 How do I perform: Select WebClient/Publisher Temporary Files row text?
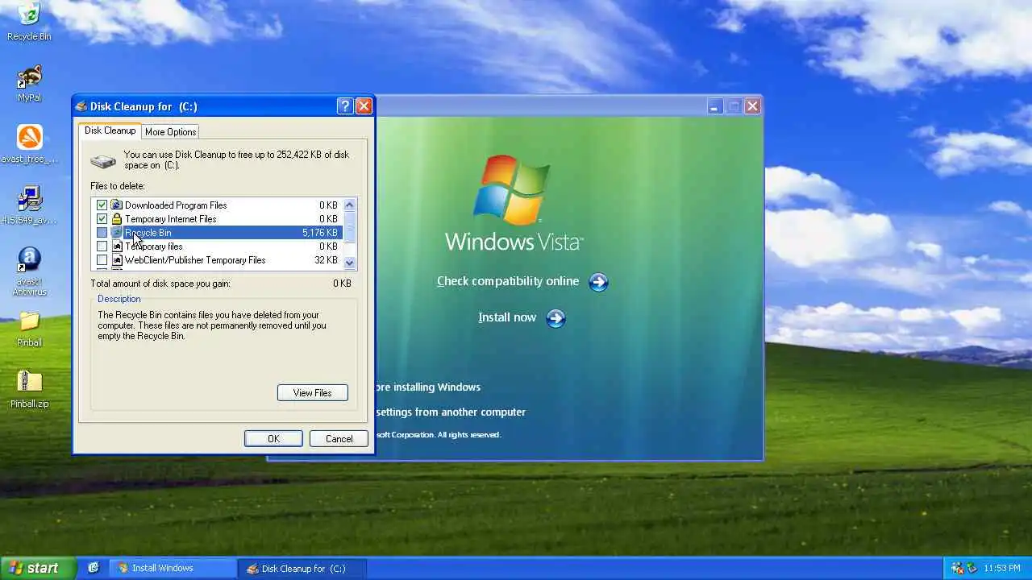point(195,260)
